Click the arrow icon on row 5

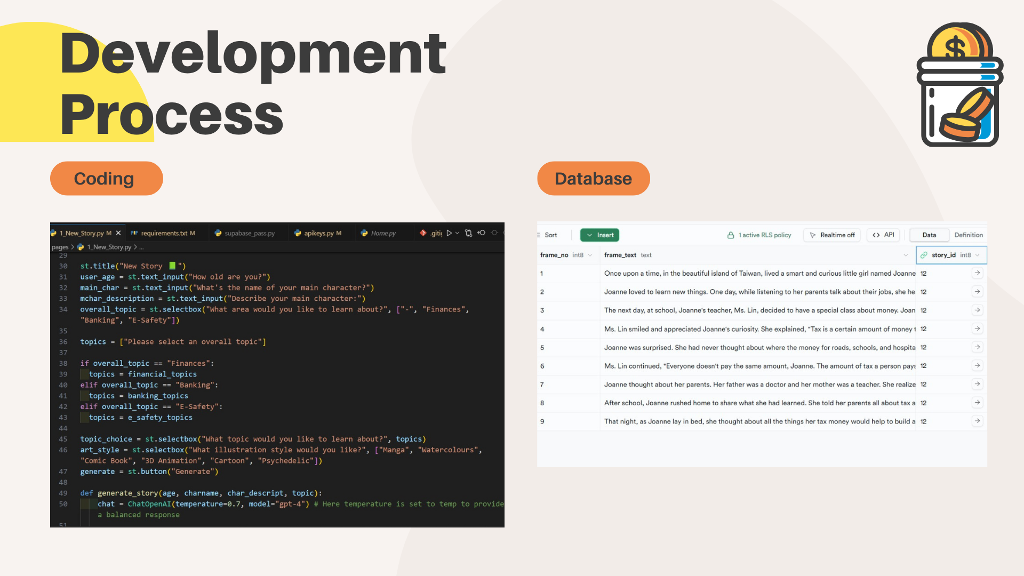tap(977, 347)
